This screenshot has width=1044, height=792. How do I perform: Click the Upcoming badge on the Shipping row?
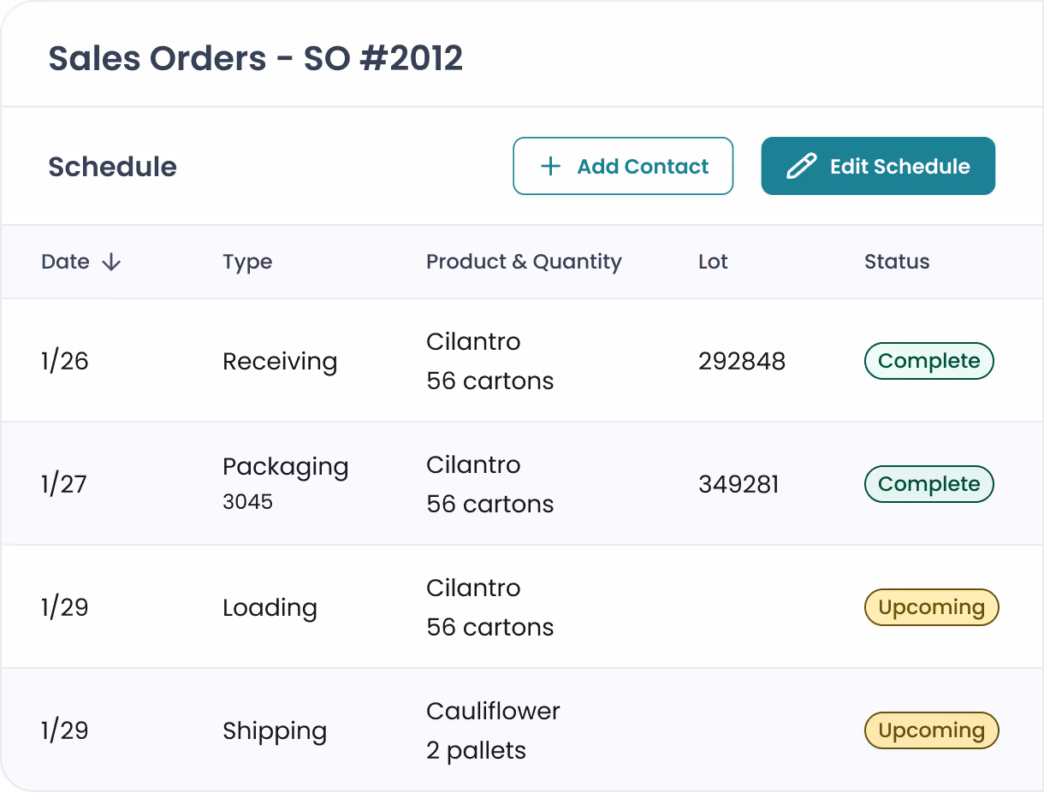tap(931, 730)
